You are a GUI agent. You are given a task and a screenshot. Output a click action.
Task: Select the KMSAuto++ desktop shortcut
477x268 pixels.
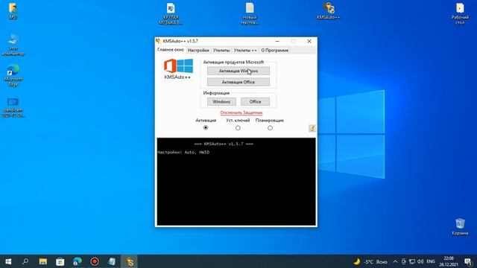click(328, 11)
